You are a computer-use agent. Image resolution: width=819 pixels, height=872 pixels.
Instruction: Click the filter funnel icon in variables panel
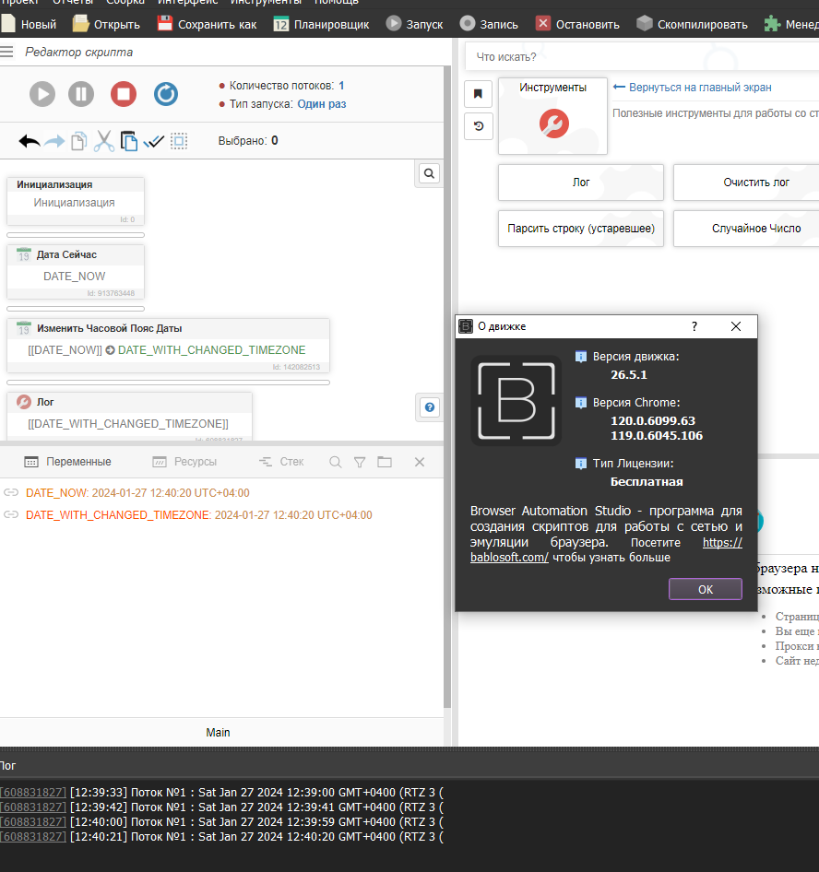[360, 462]
